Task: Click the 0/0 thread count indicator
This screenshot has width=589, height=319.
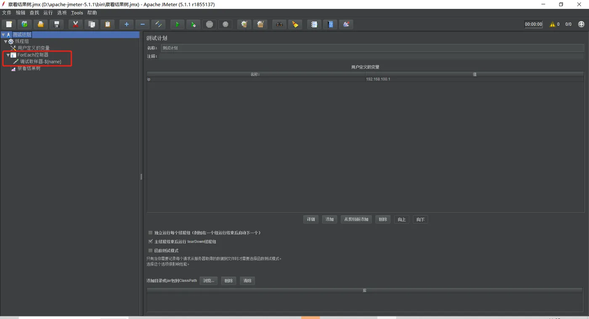Action: (568, 24)
